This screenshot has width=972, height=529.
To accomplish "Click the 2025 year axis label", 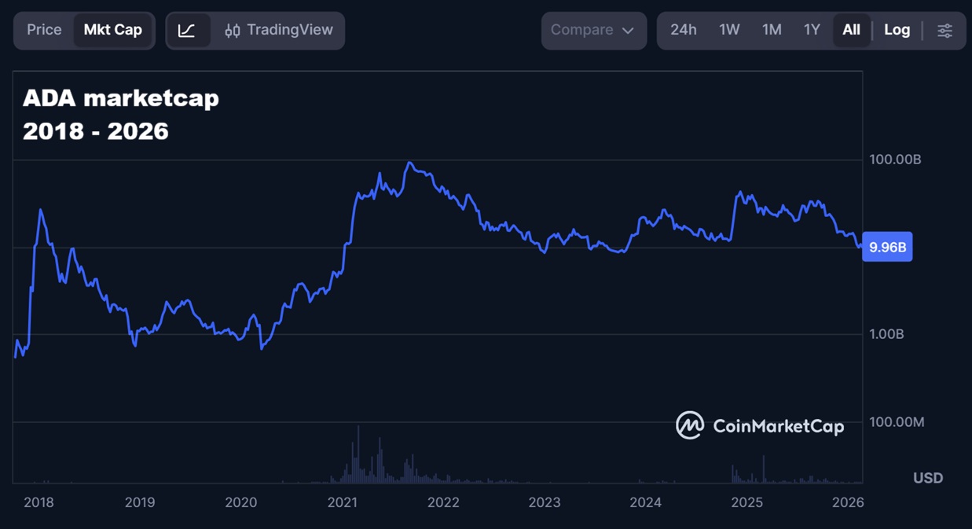I will tap(747, 502).
